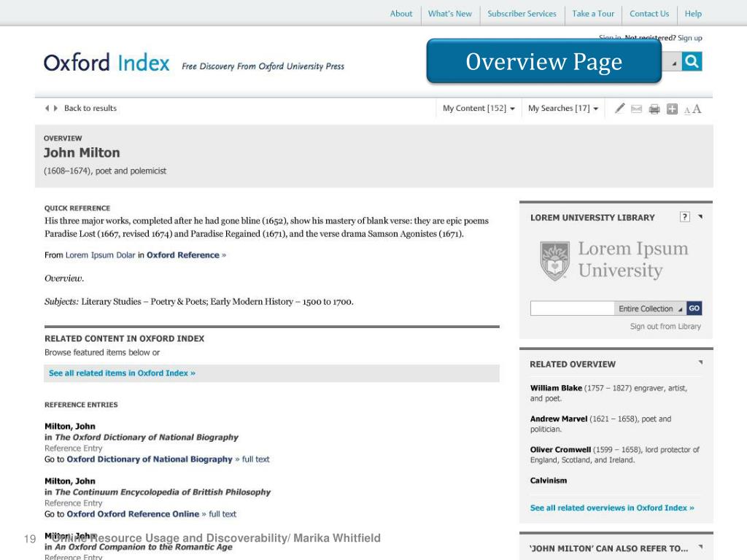Click See all related items in Oxford Index

point(122,373)
